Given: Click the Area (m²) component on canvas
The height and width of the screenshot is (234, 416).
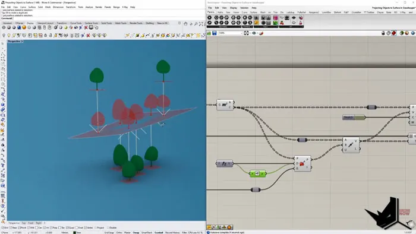Looking at the screenshot, I should pos(225,105).
